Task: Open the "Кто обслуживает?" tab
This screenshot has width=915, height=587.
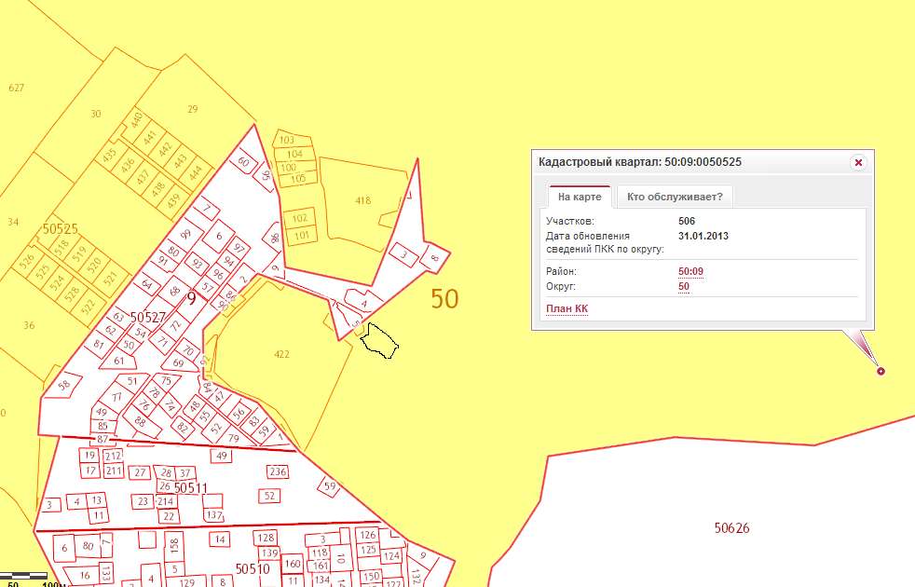Action: pos(675,197)
